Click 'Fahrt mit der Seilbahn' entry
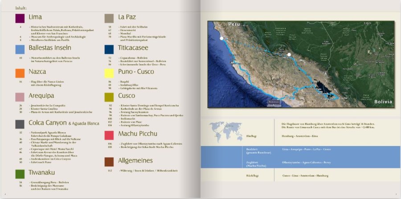 (x=133, y=27)
